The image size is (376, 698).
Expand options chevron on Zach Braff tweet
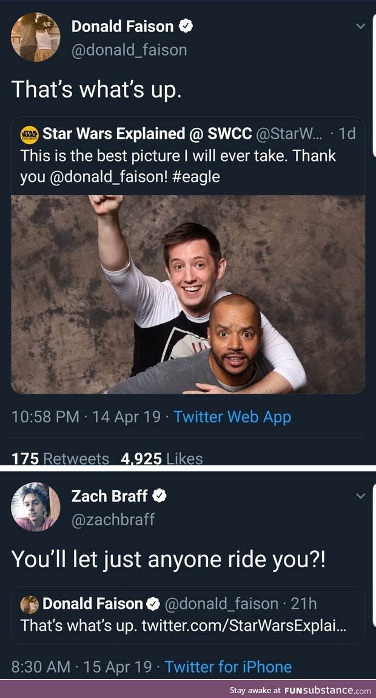coord(361,496)
